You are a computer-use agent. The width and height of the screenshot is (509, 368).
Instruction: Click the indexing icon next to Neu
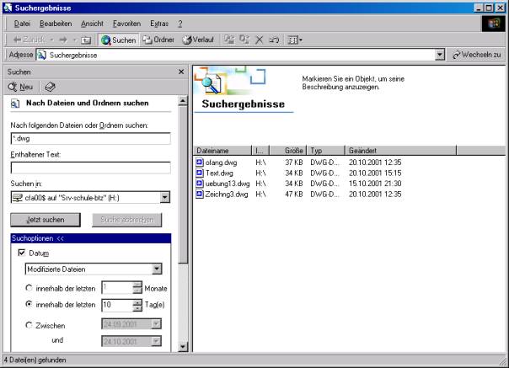coord(50,87)
